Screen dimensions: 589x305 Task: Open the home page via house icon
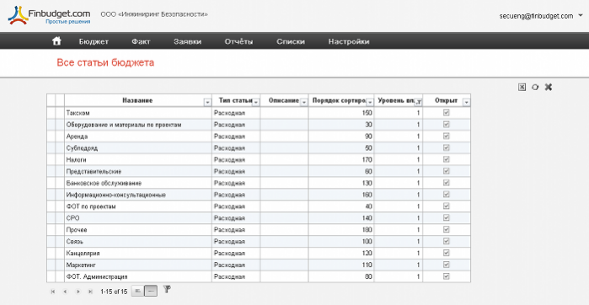pyautogui.click(x=56, y=41)
